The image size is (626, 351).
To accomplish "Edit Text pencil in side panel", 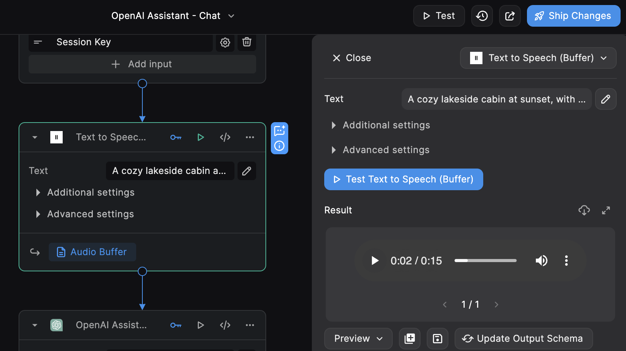I will coord(605,99).
